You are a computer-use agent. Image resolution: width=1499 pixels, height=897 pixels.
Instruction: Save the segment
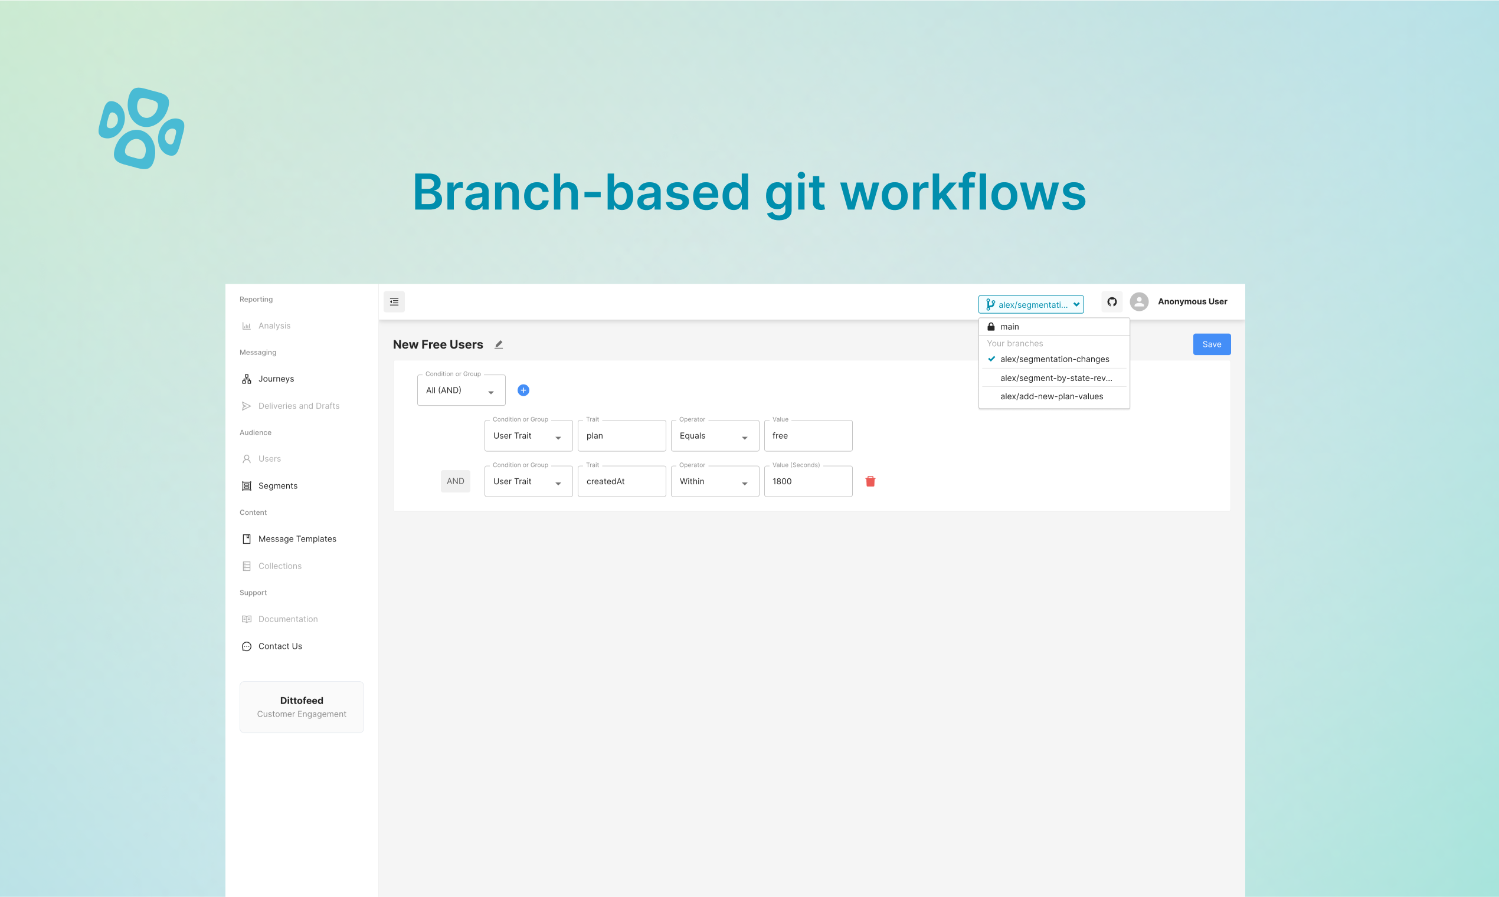(1212, 344)
